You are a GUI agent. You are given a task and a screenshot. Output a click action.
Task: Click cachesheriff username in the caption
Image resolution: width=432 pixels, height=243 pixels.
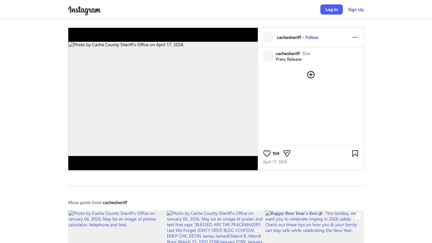pos(287,53)
